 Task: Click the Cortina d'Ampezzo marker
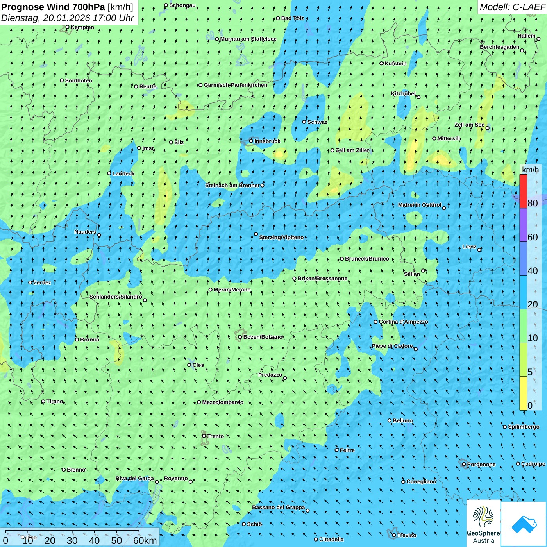coord(375,322)
